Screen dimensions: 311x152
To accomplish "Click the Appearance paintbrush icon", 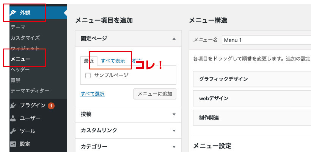I will coord(13,13).
